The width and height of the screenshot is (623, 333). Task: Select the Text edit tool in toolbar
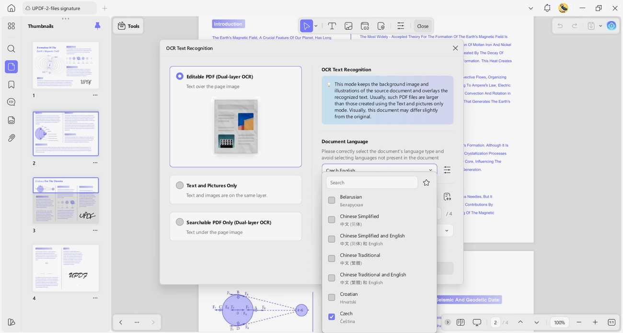[x=332, y=26]
